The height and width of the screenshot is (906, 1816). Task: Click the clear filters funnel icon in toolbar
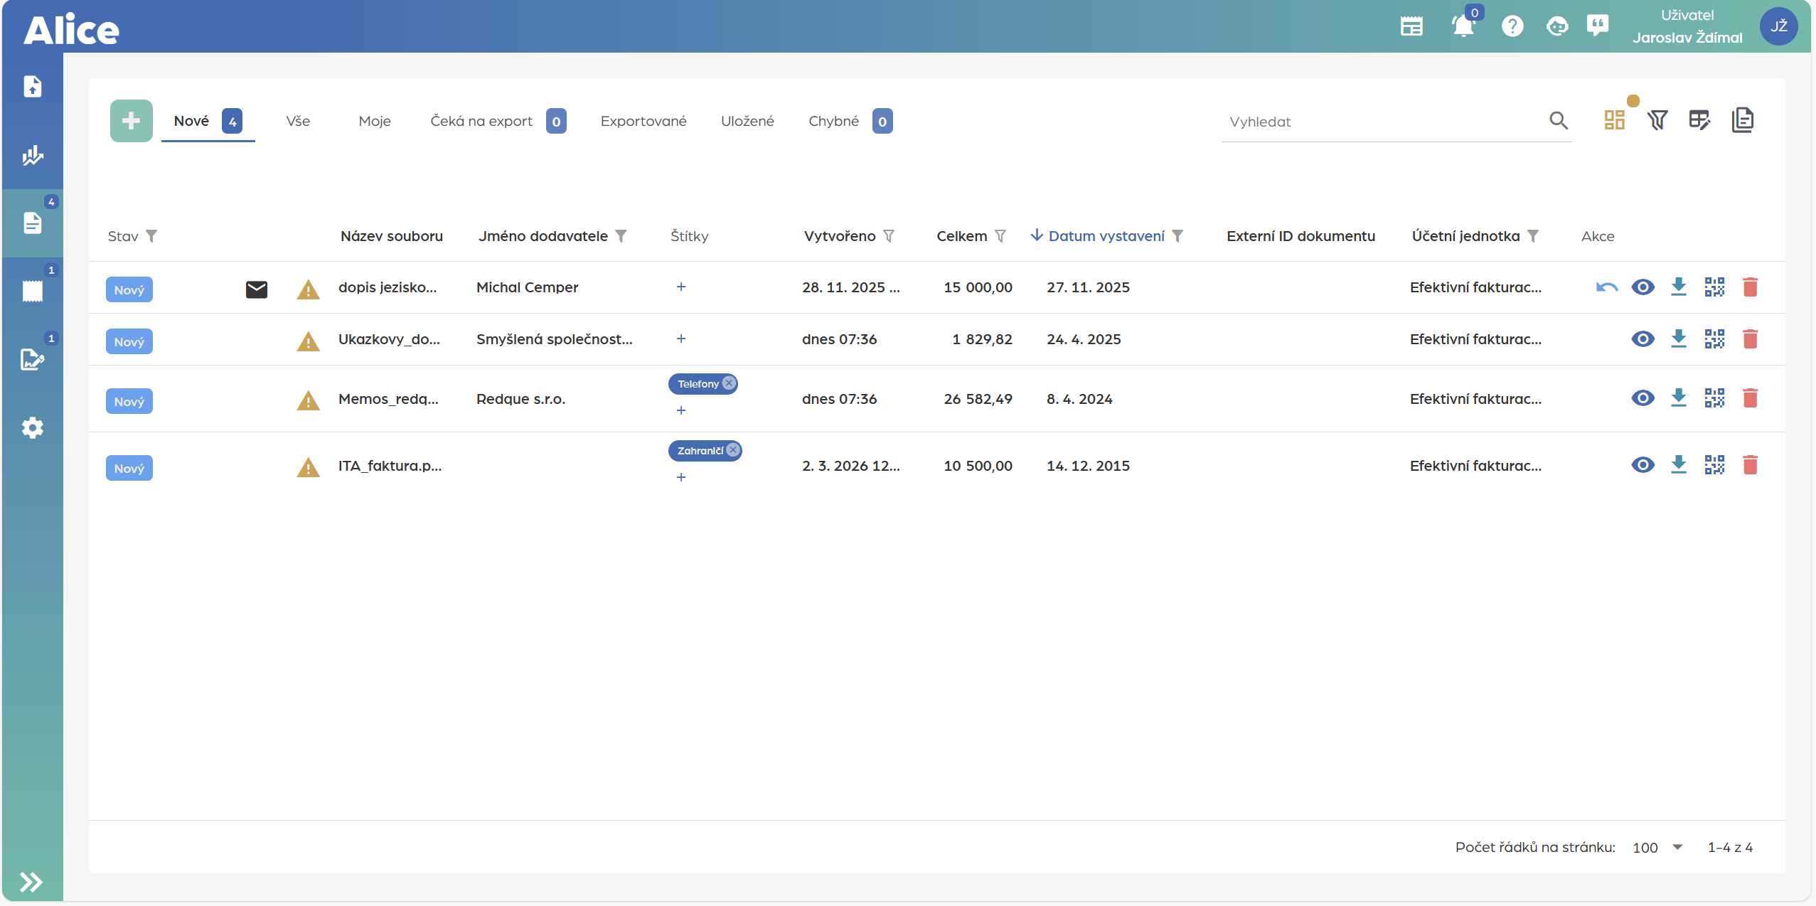pos(1657,120)
